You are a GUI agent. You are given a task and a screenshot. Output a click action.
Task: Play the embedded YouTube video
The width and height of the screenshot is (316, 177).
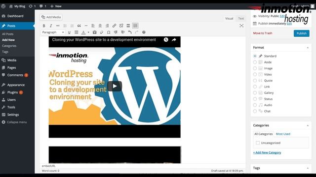click(x=115, y=86)
